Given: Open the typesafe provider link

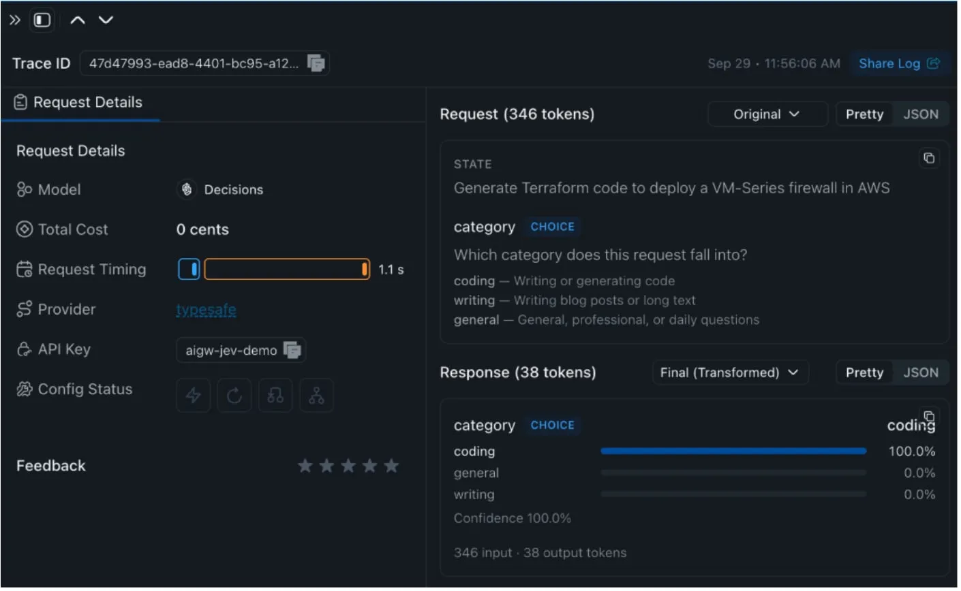Looking at the screenshot, I should 206,310.
